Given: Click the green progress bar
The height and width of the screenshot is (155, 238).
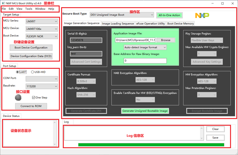Looking at the screenshot, I should [x=151, y=145].
